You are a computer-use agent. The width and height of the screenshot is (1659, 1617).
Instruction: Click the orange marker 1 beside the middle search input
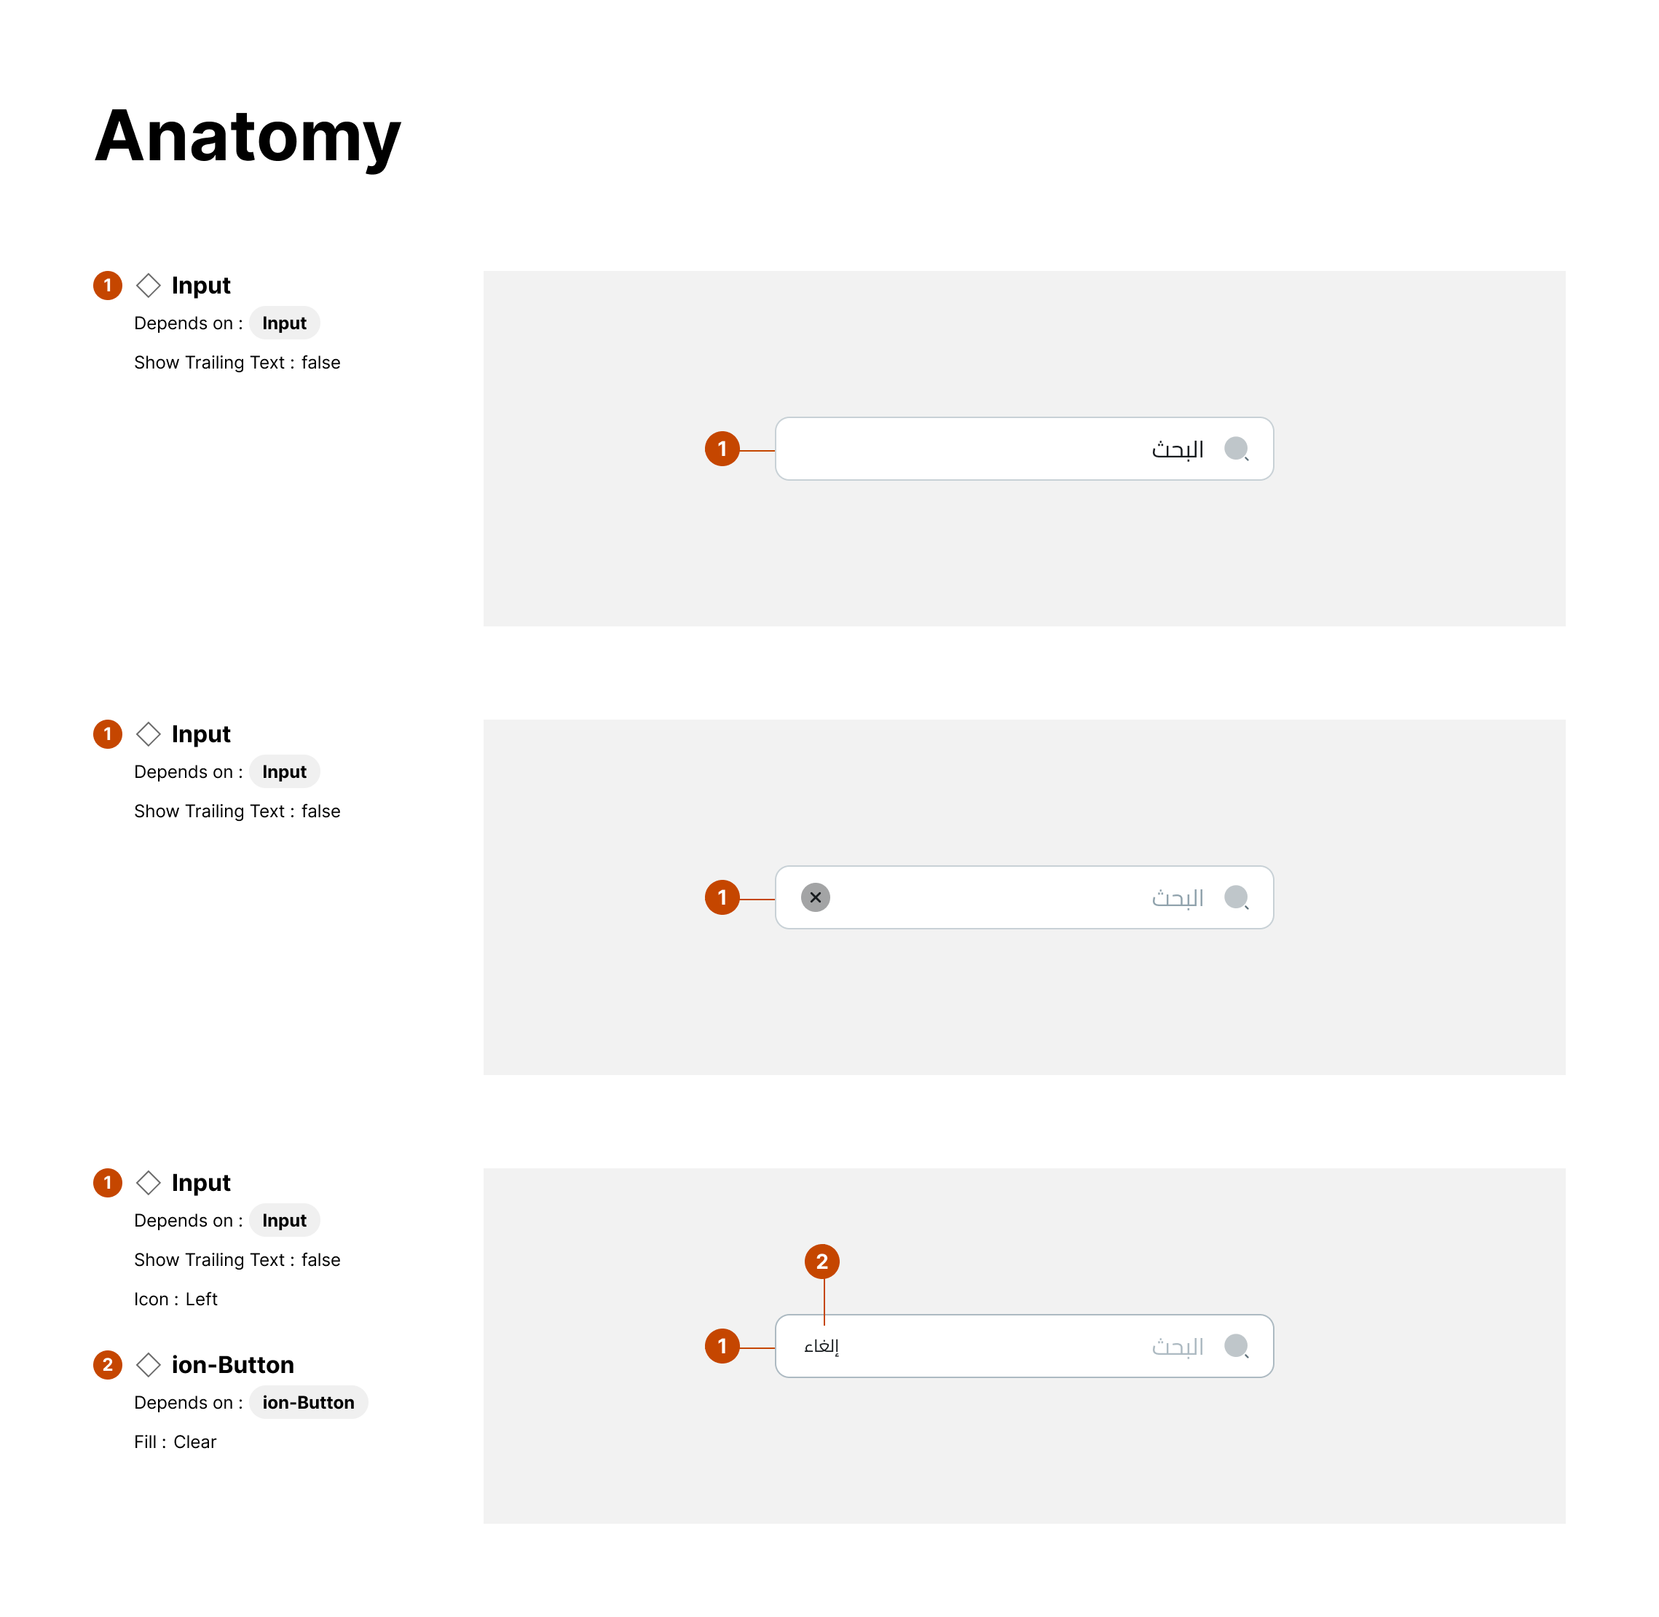click(722, 897)
